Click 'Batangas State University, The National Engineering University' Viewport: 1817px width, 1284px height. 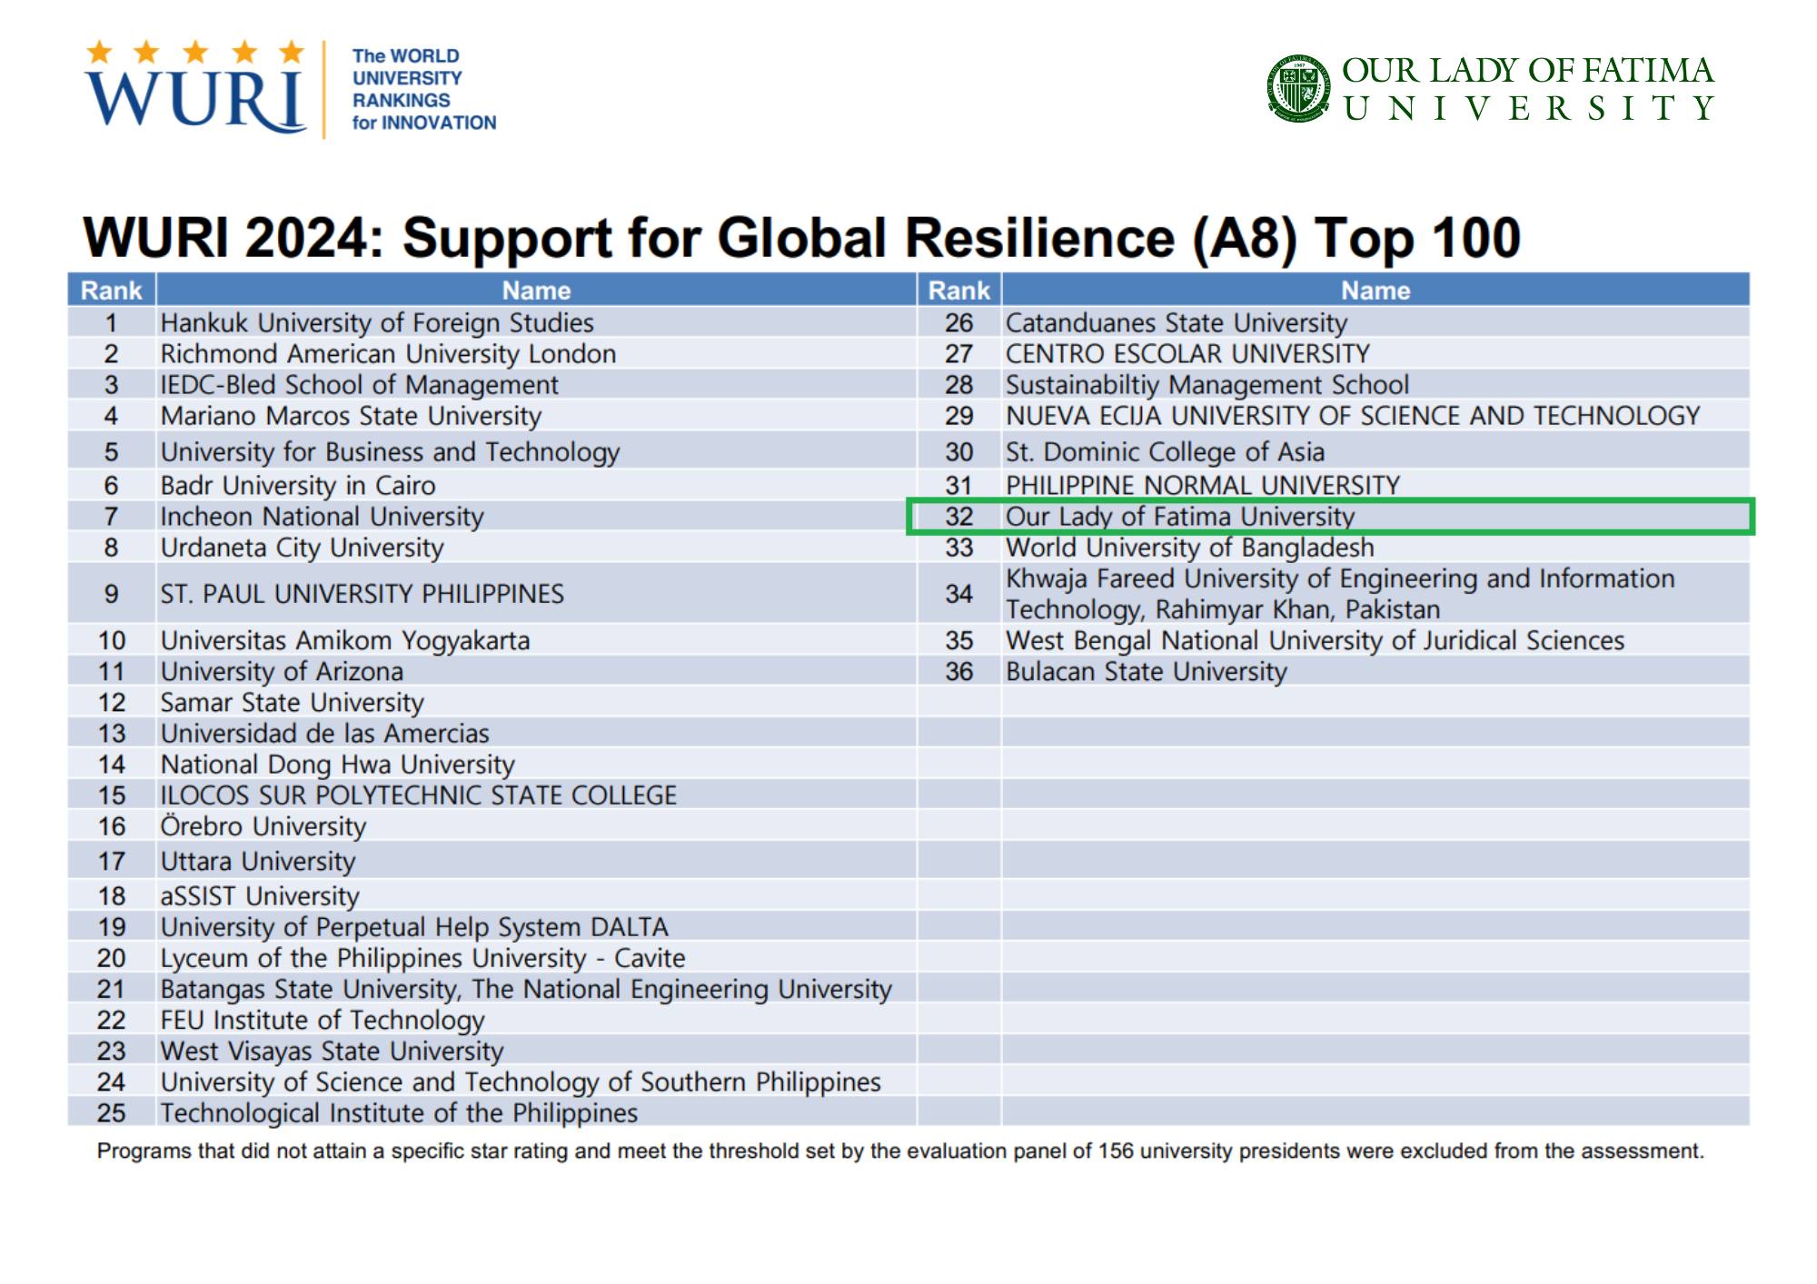pyautogui.click(x=526, y=988)
